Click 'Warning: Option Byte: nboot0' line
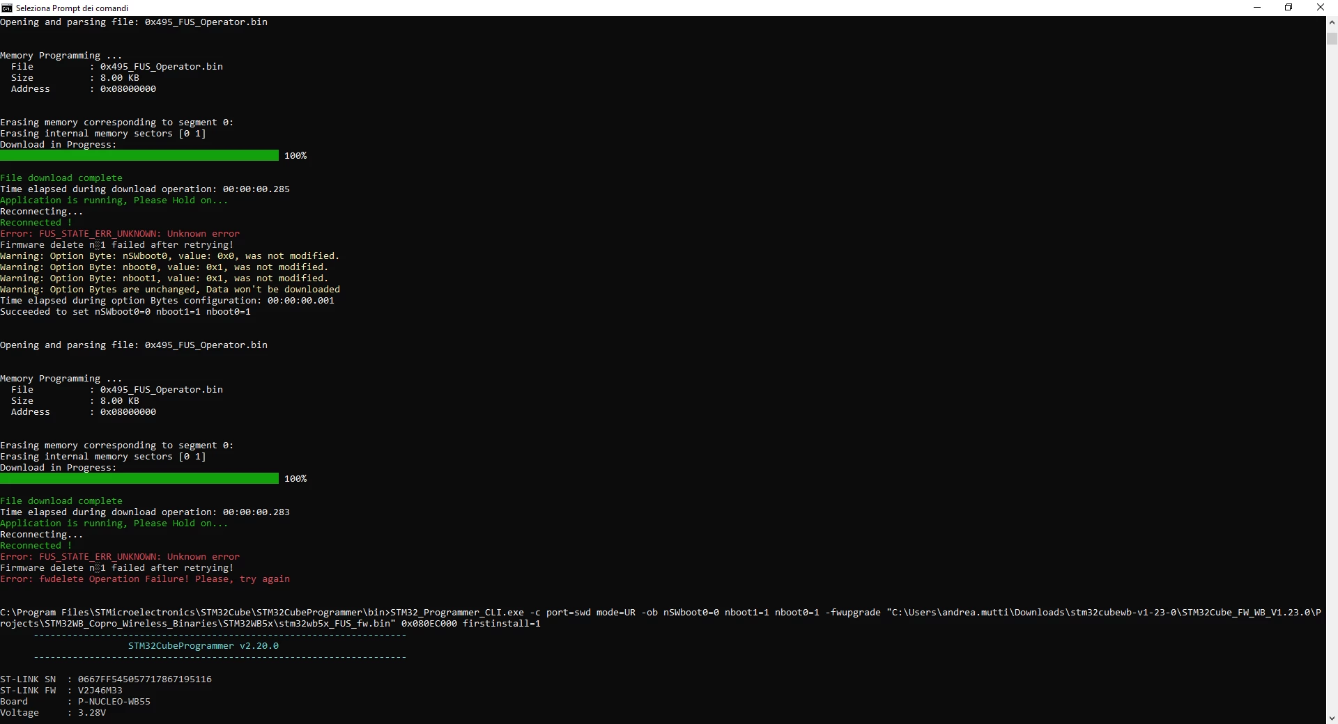Screen dimensions: 1338x724 [164, 267]
